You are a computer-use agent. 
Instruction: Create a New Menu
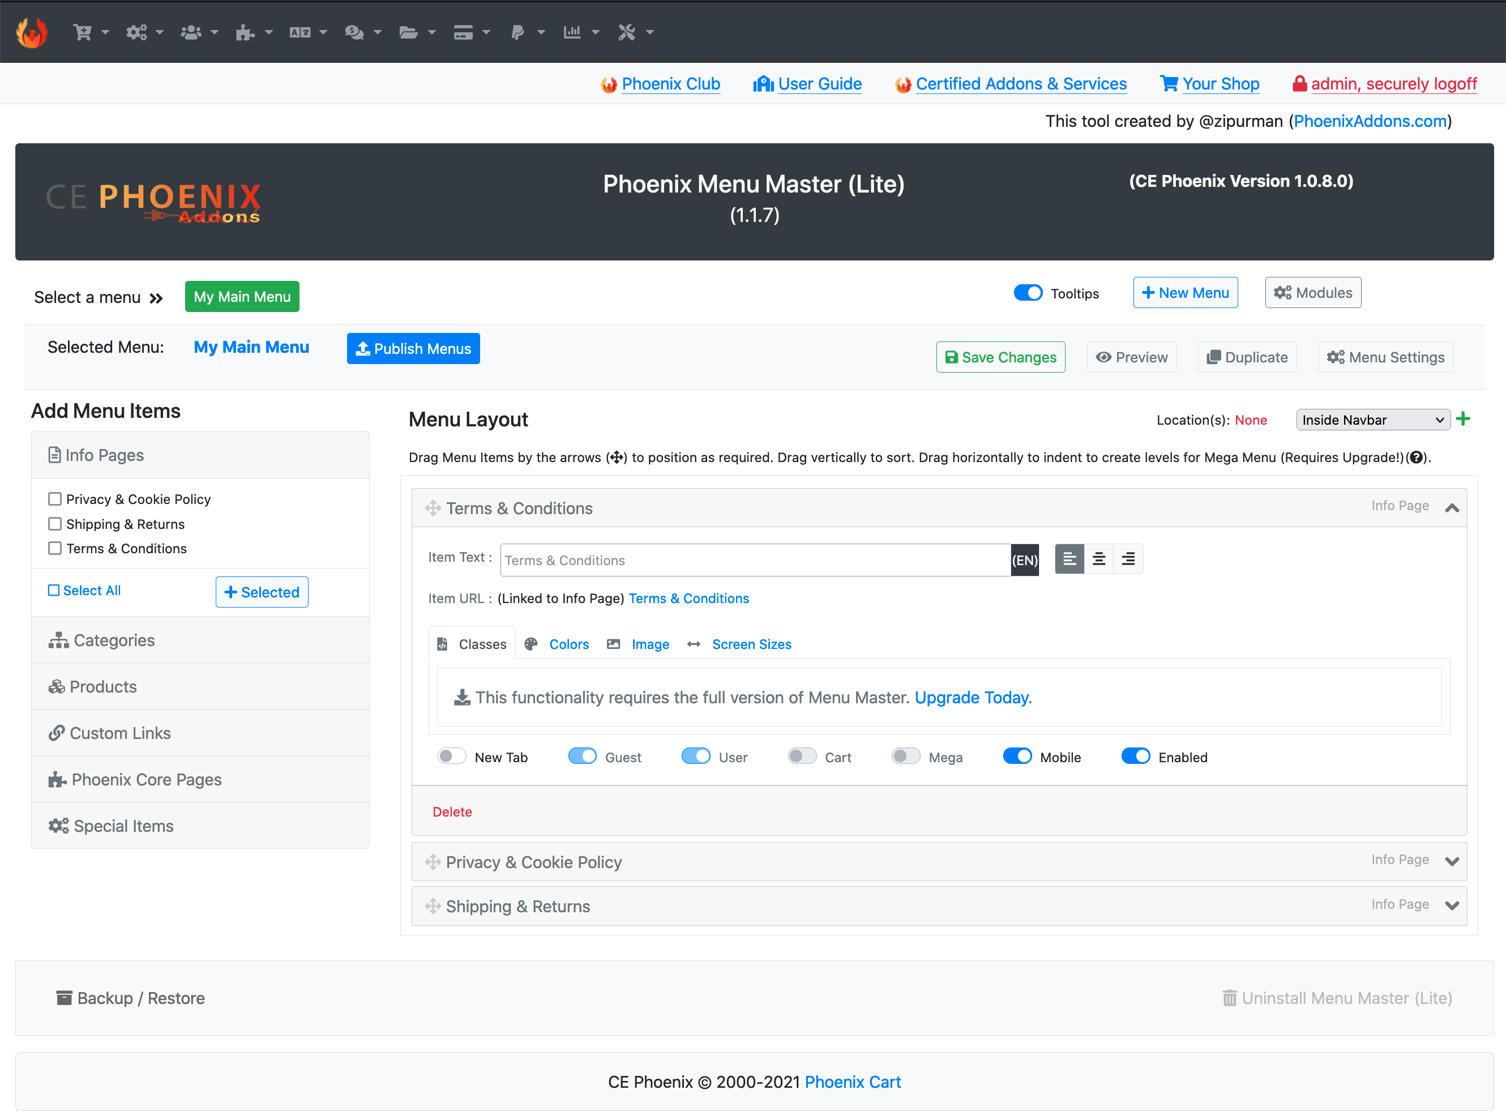point(1186,293)
